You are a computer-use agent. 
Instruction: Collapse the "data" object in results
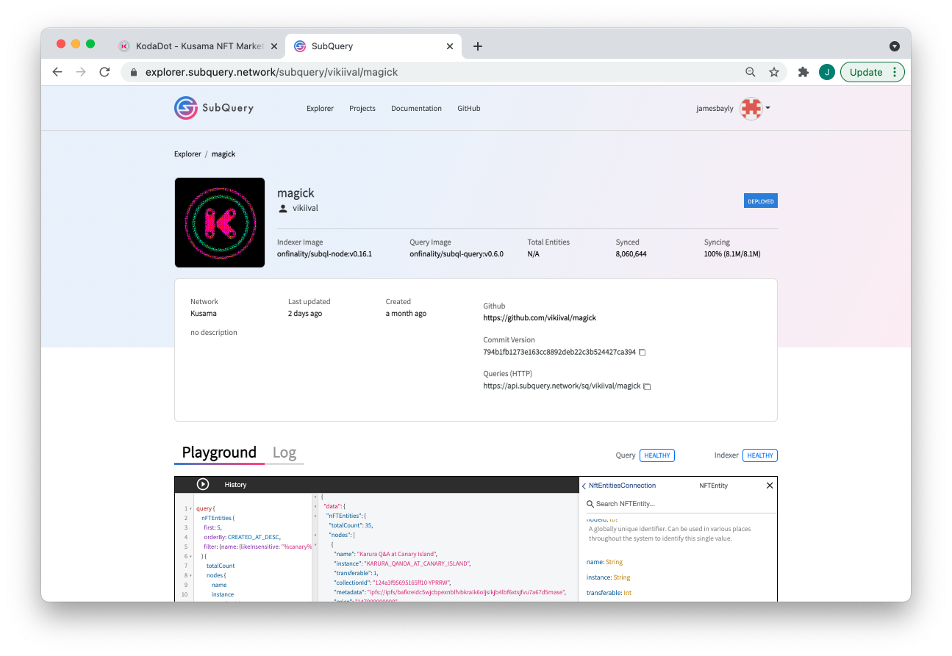click(x=316, y=506)
